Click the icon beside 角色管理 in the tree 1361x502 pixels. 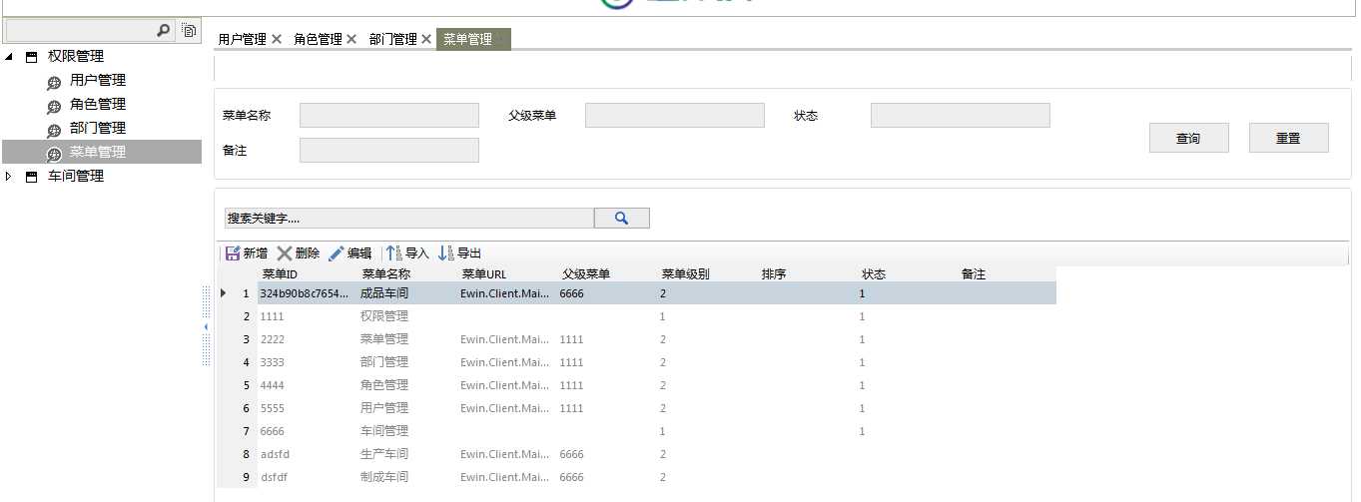point(54,106)
